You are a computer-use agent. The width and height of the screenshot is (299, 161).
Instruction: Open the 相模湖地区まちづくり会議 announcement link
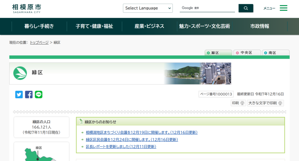point(142,132)
